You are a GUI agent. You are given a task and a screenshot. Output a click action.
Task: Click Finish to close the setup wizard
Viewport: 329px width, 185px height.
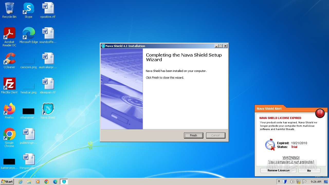coord(194,135)
